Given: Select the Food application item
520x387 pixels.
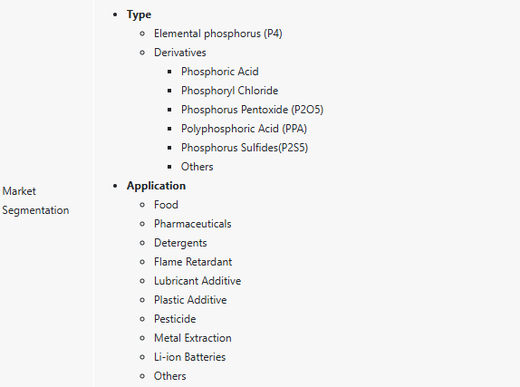Looking at the screenshot, I should 166,205.
